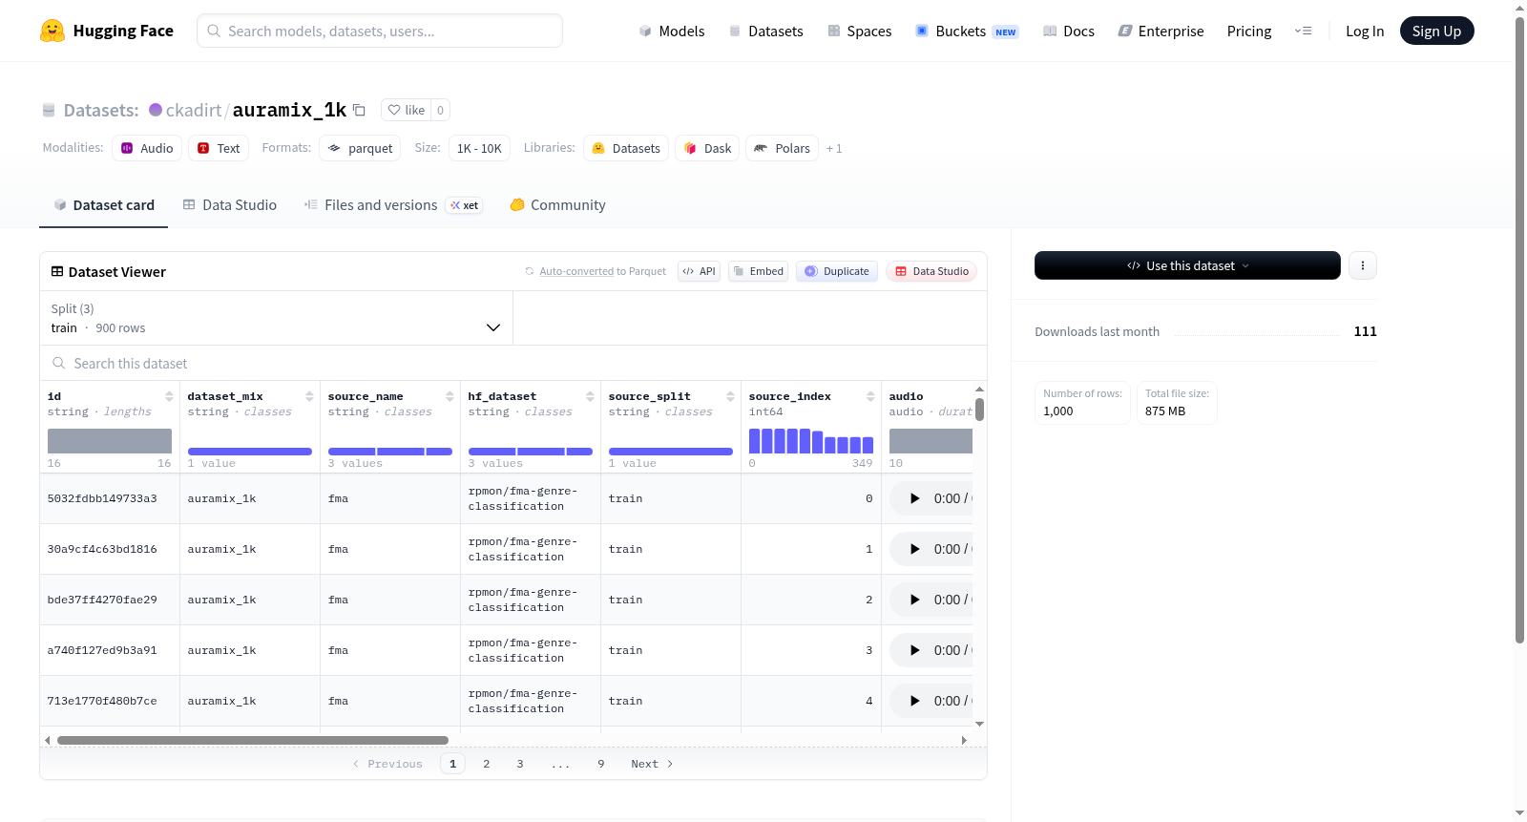Open the expanded navigation menu icon
1527x822 pixels.
(x=1303, y=32)
